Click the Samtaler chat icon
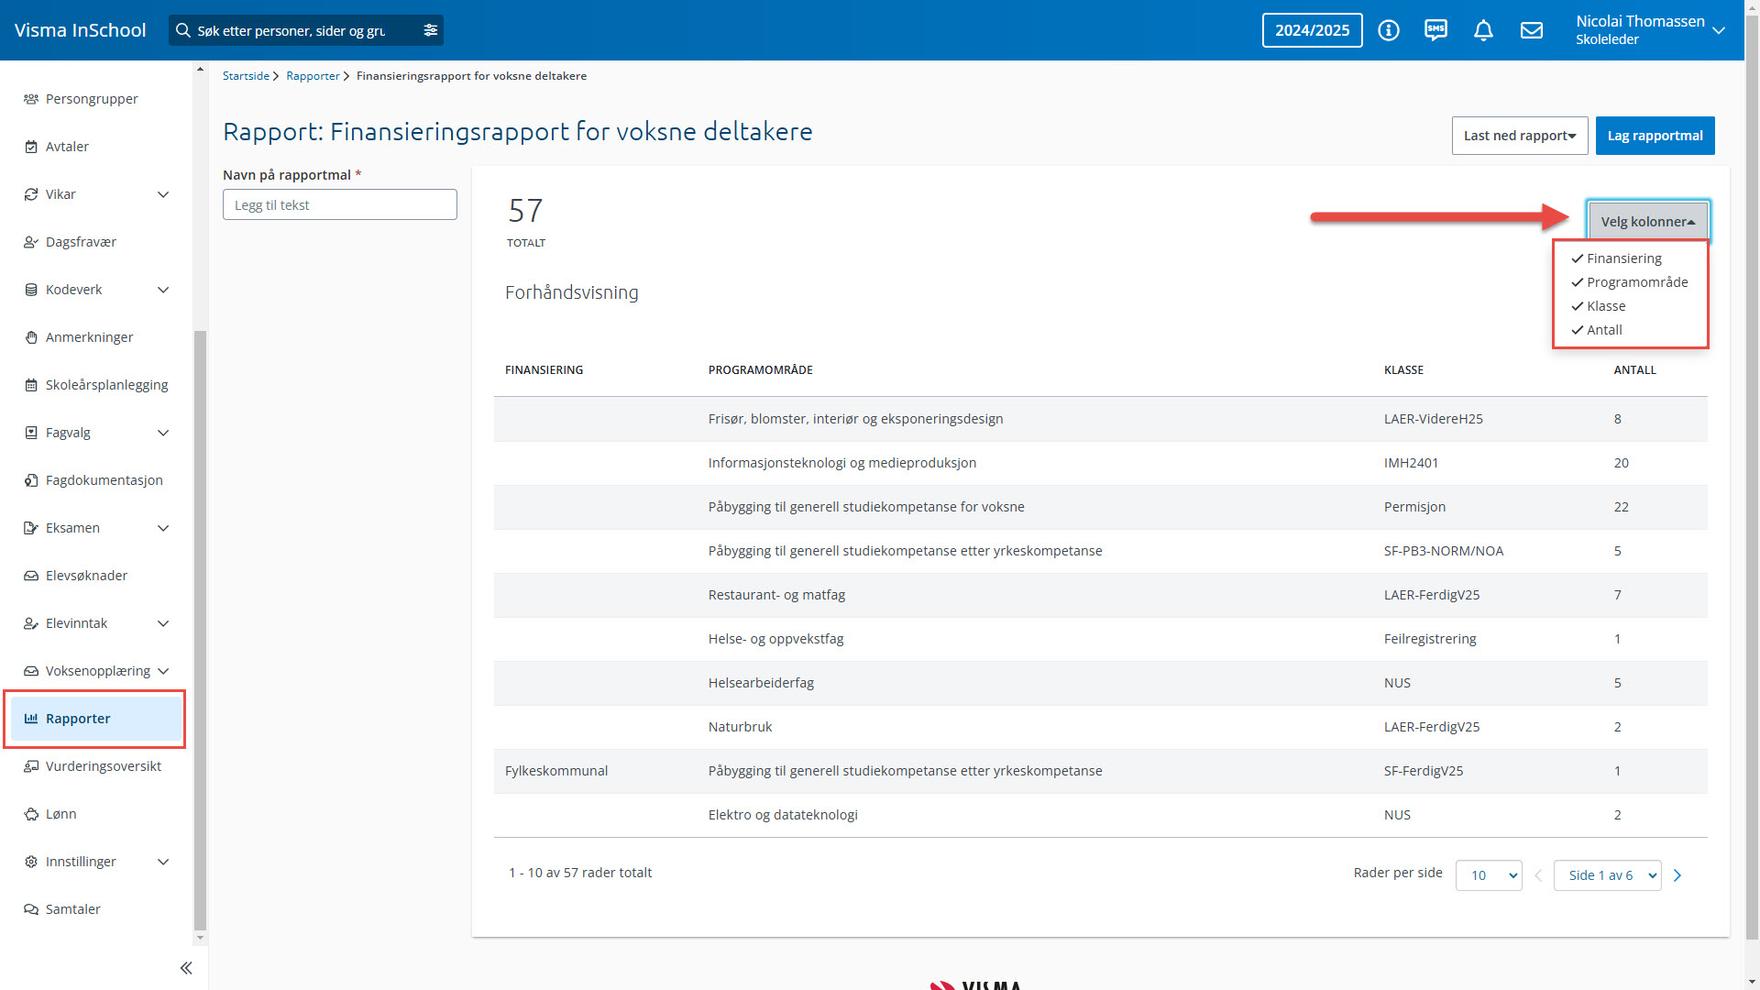 coord(31,909)
